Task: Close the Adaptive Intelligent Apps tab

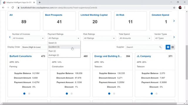Action: pos(34,2)
